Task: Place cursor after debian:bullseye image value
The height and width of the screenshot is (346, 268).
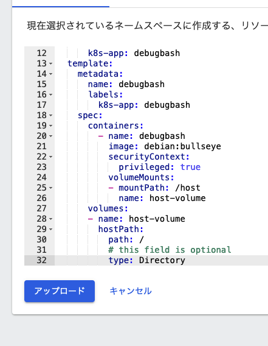Action: (x=221, y=147)
